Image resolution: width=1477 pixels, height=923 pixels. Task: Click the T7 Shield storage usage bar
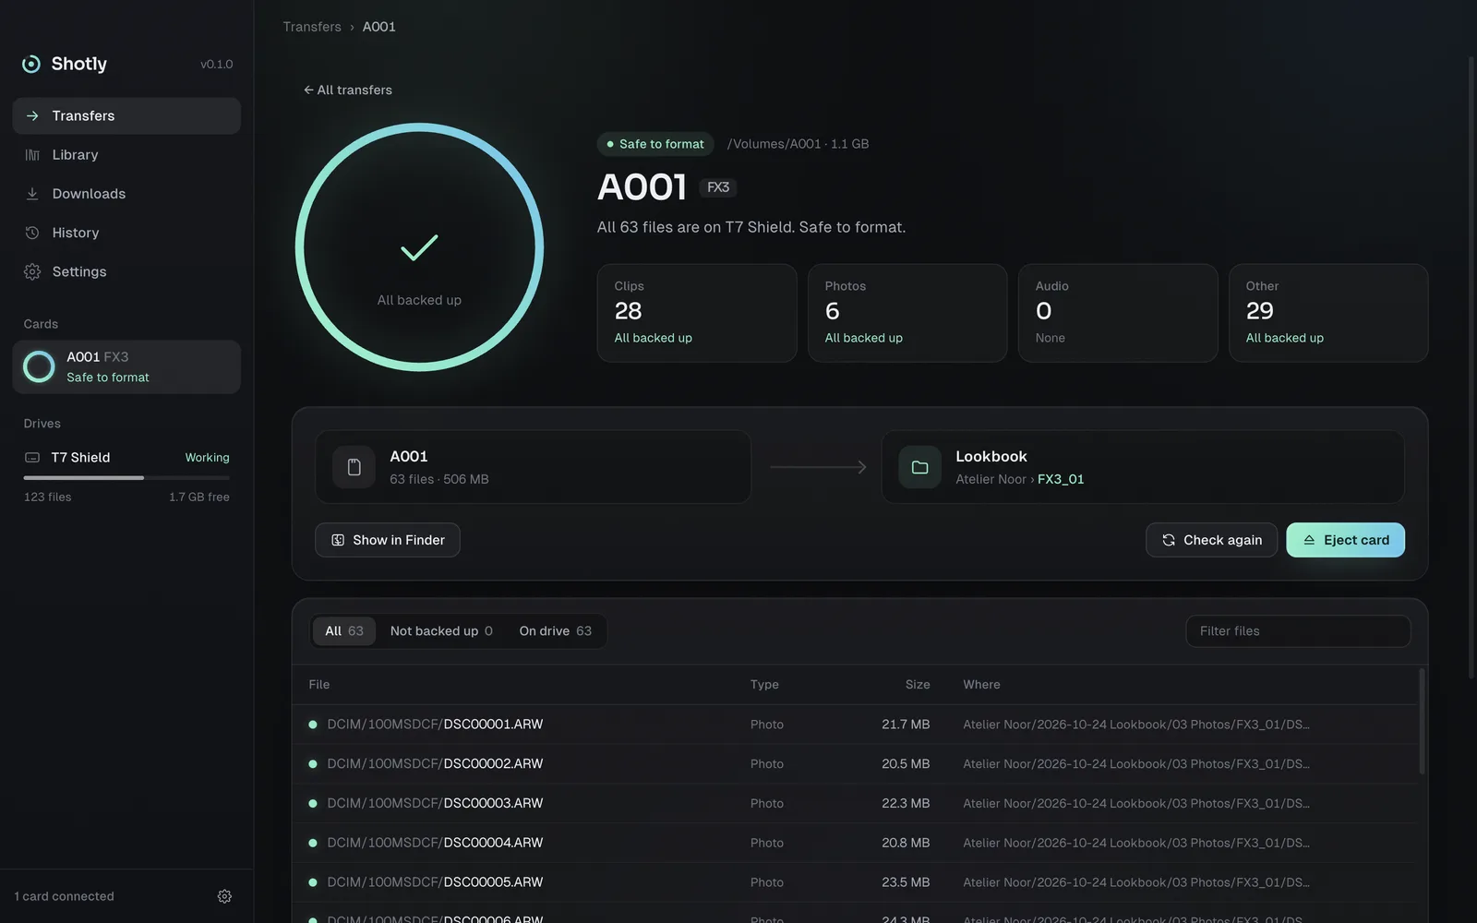click(x=126, y=478)
